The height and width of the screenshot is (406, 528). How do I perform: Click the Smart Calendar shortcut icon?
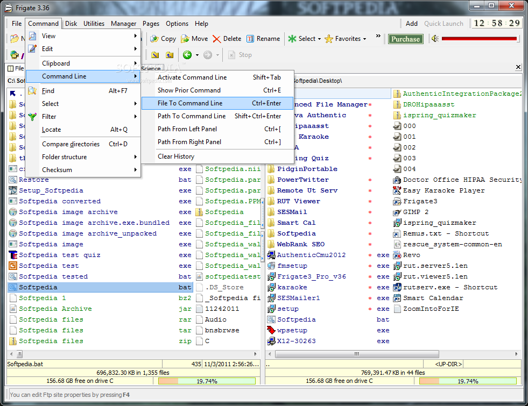[397, 298]
